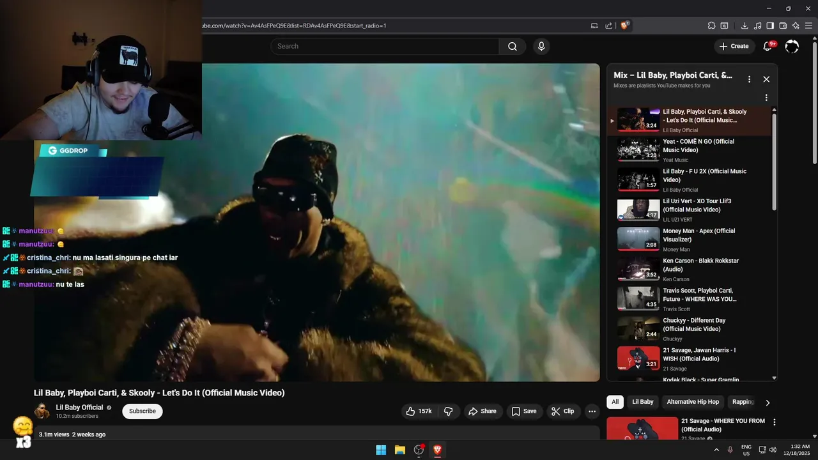Open the Lil Baby Official channel link

[x=79, y=408]
